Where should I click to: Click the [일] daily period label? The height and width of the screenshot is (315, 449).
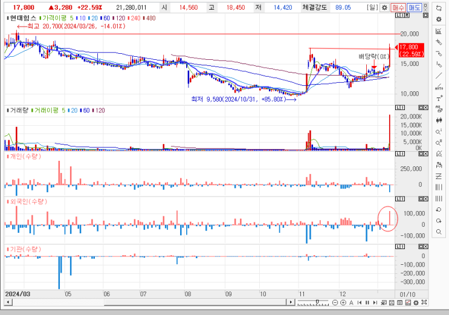372,7
